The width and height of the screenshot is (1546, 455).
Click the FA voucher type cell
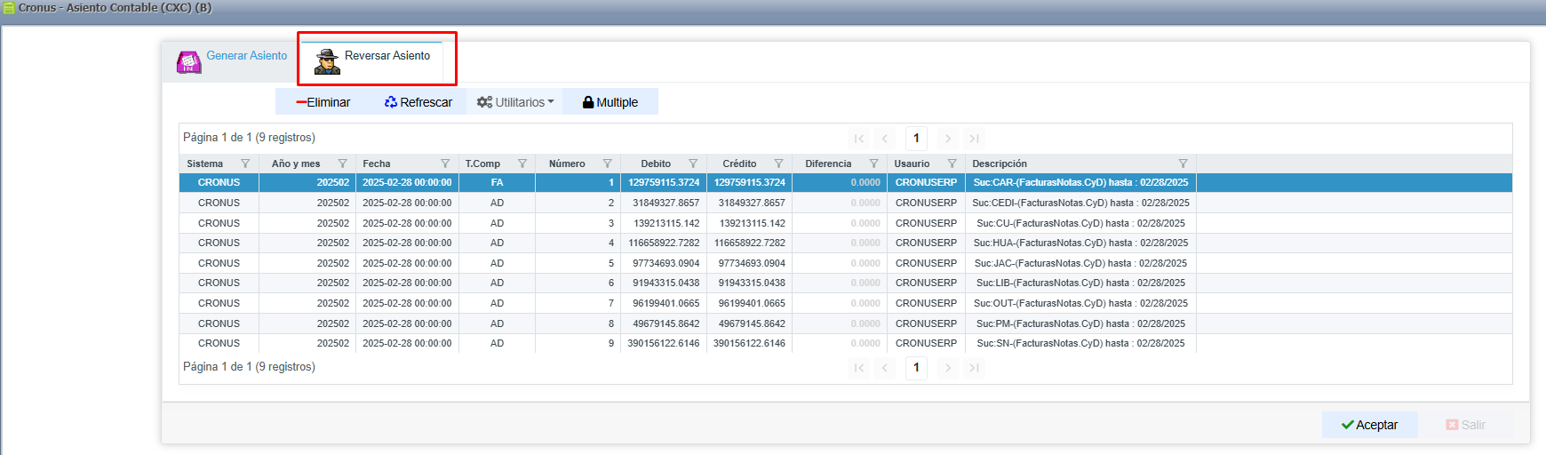497,182
